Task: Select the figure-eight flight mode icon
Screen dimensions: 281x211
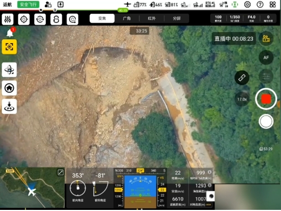Action: pos(56,19)
